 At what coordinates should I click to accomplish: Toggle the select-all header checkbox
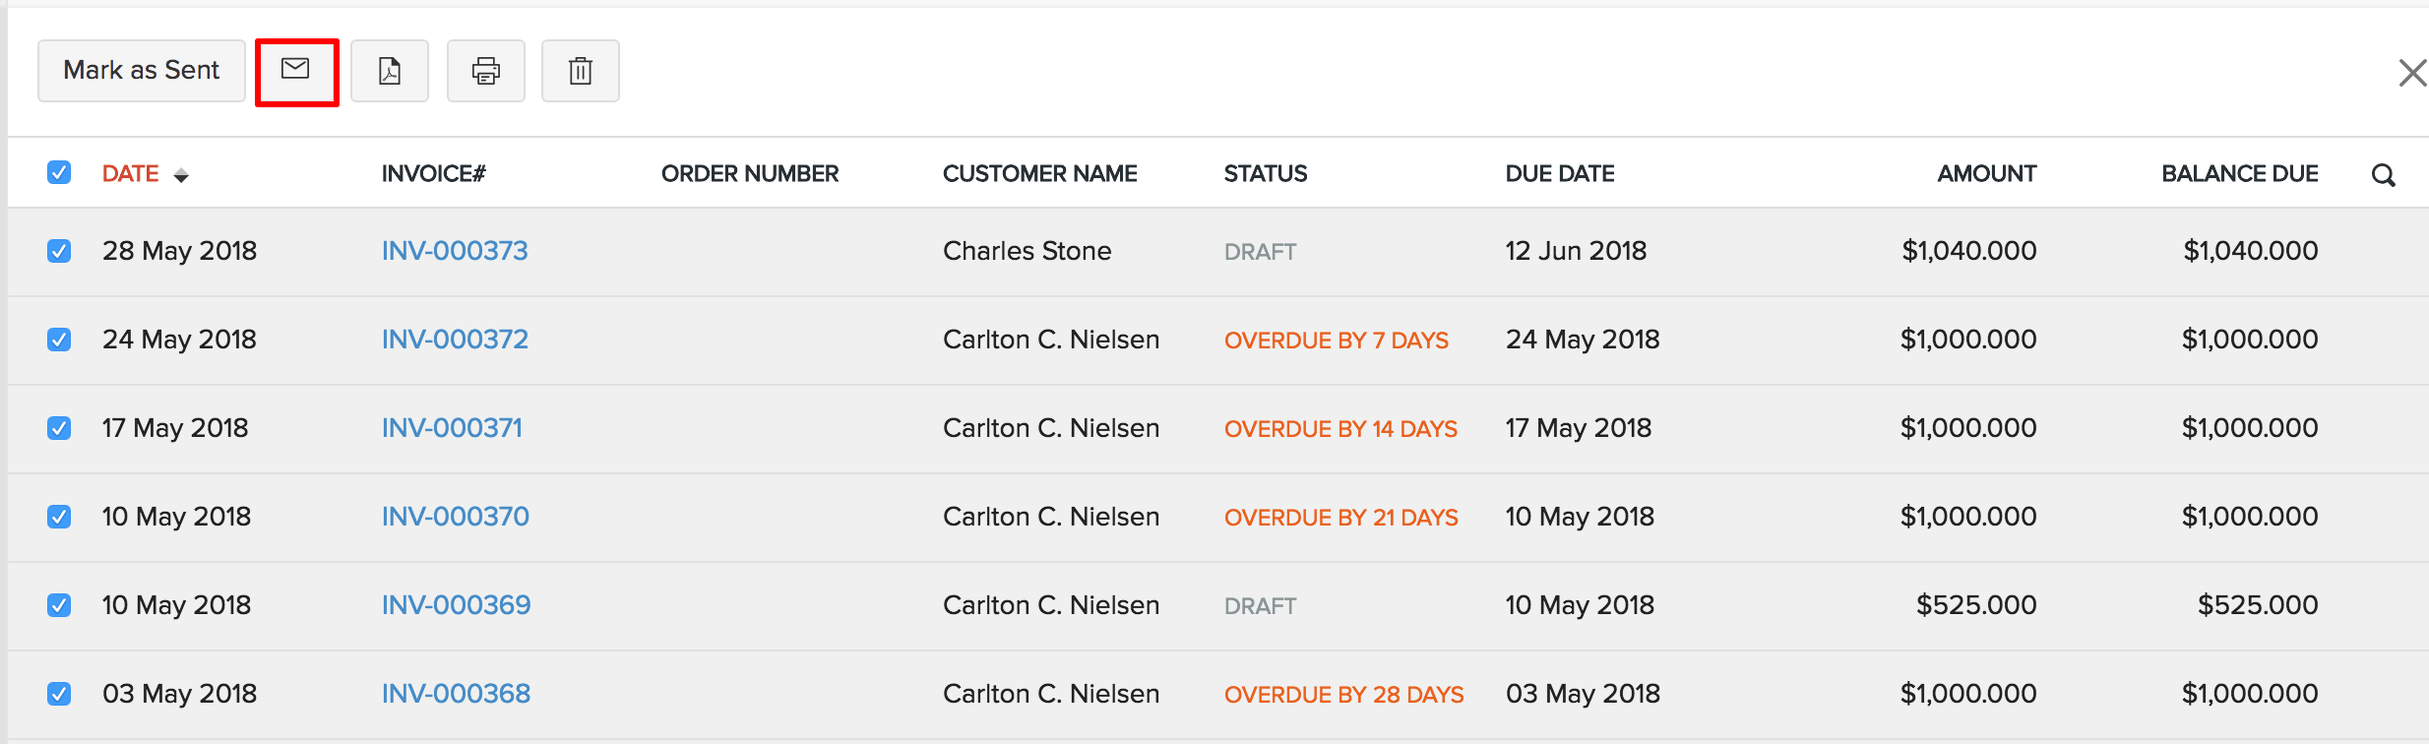(x=59, y=173)
